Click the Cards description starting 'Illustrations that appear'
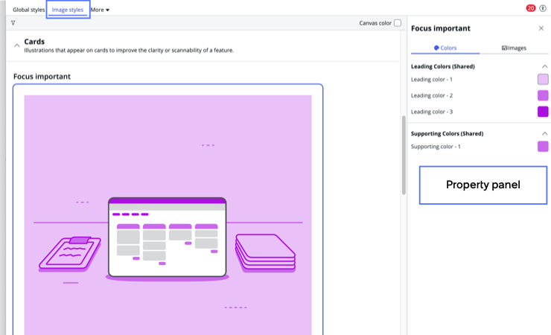Image resolution: width=551 pixels, height=335 pixels. pos(129,50)
